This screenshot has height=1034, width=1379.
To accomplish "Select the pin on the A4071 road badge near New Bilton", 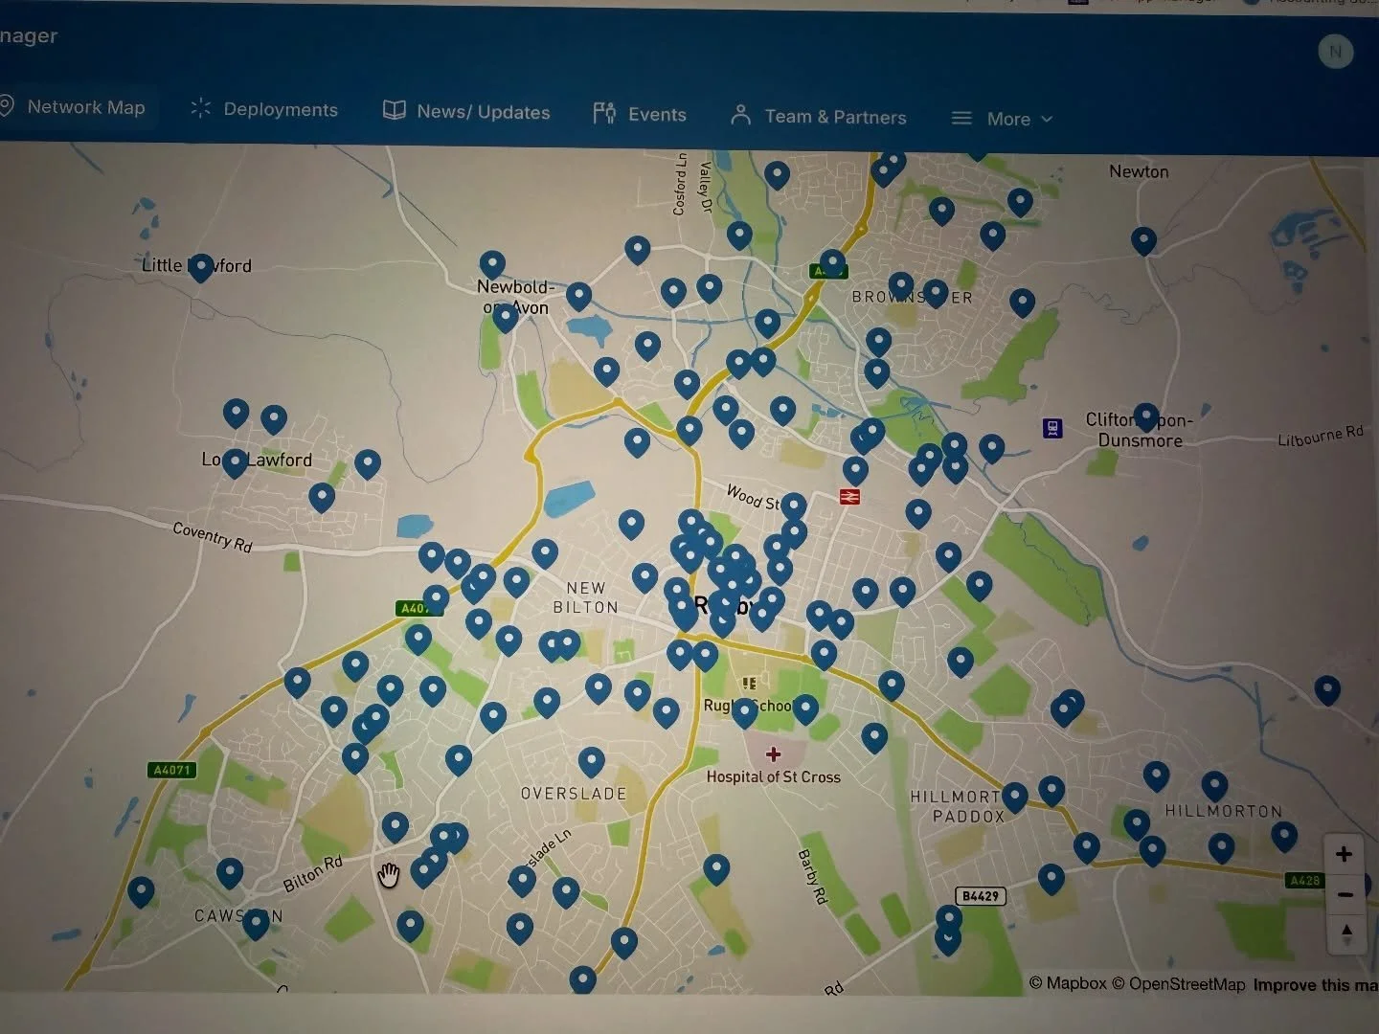I will point(436,599).
